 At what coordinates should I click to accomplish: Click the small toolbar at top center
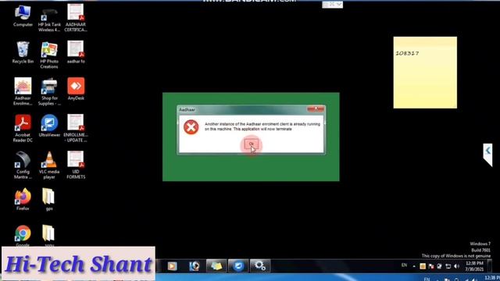pyautogui.click(x=332, y=5)
